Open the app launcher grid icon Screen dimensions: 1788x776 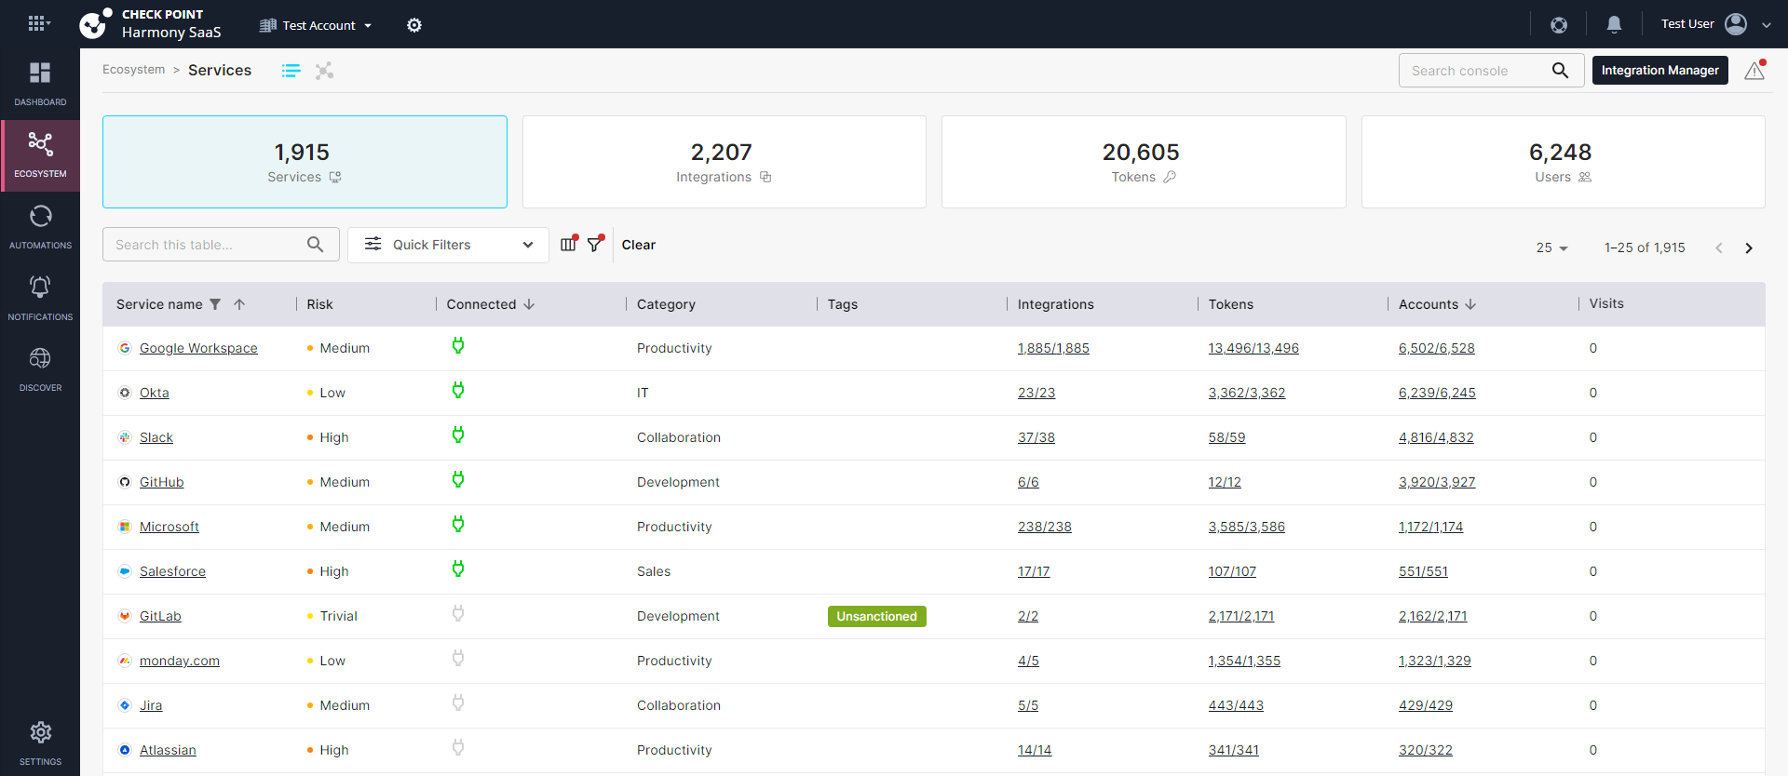[x=37, y=23]
